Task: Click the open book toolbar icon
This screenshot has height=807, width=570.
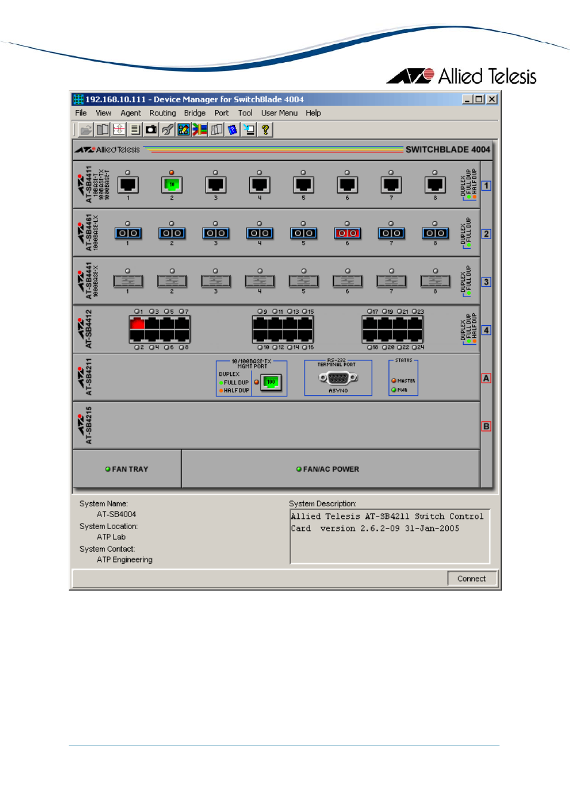Action: coord(103,130)
